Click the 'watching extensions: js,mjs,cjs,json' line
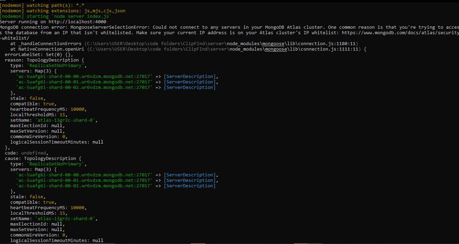This screenshot has height=244, width=459. coord(76,11)
